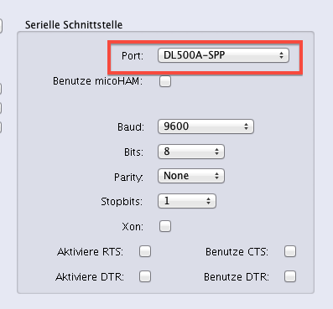The image size is (333, 309).
Task: Open the Port dropdown showing DL500A-SPP
Action: point(223,55)
